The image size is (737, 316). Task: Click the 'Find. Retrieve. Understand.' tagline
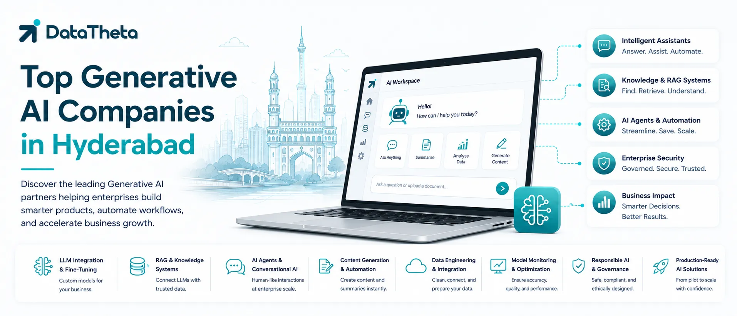coord(663,91)
